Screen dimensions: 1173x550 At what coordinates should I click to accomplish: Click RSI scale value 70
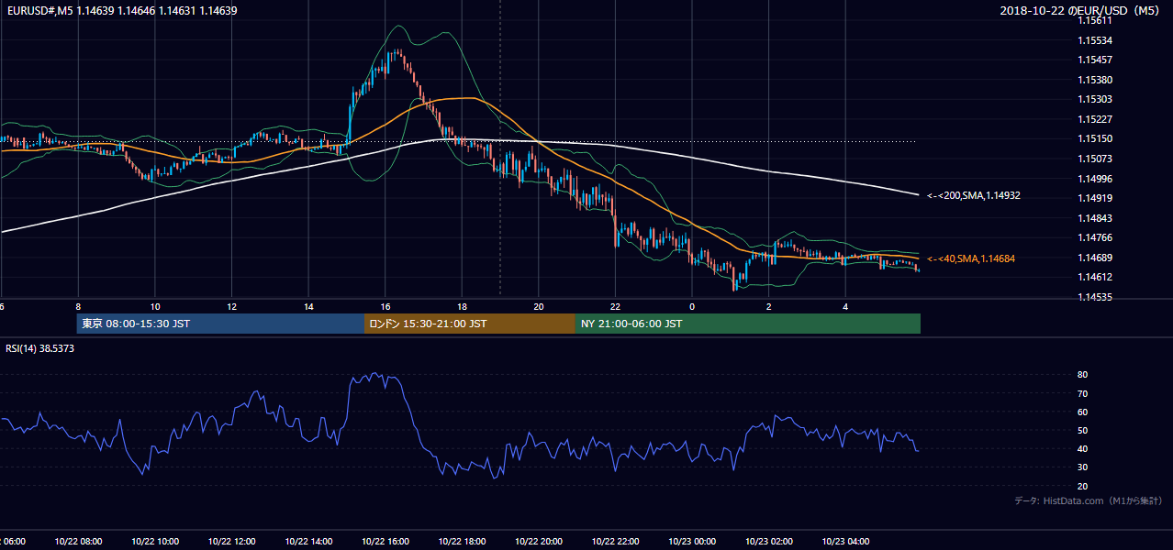(1083, 393)
